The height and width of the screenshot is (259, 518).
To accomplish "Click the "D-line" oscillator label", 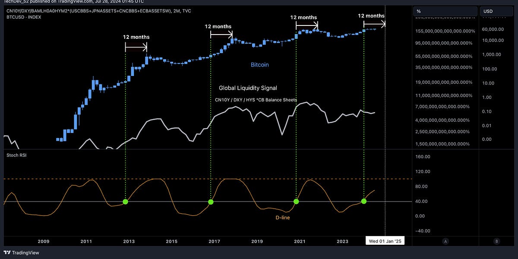I will pyautogui.click(x=284, y=218).
